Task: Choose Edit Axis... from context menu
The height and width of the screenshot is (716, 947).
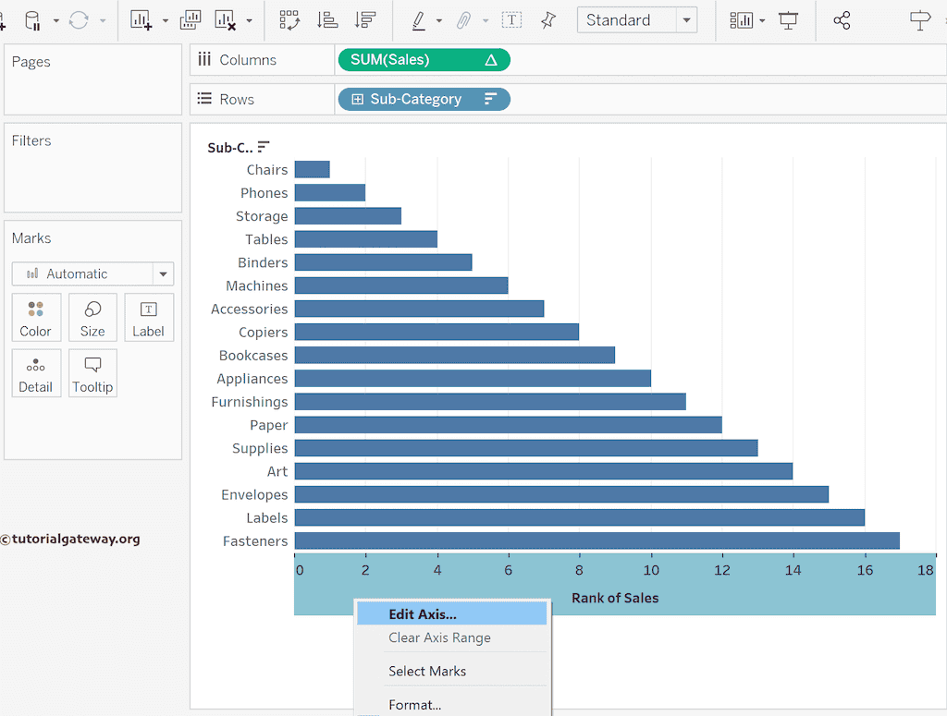Action: (x=423, y=614)
